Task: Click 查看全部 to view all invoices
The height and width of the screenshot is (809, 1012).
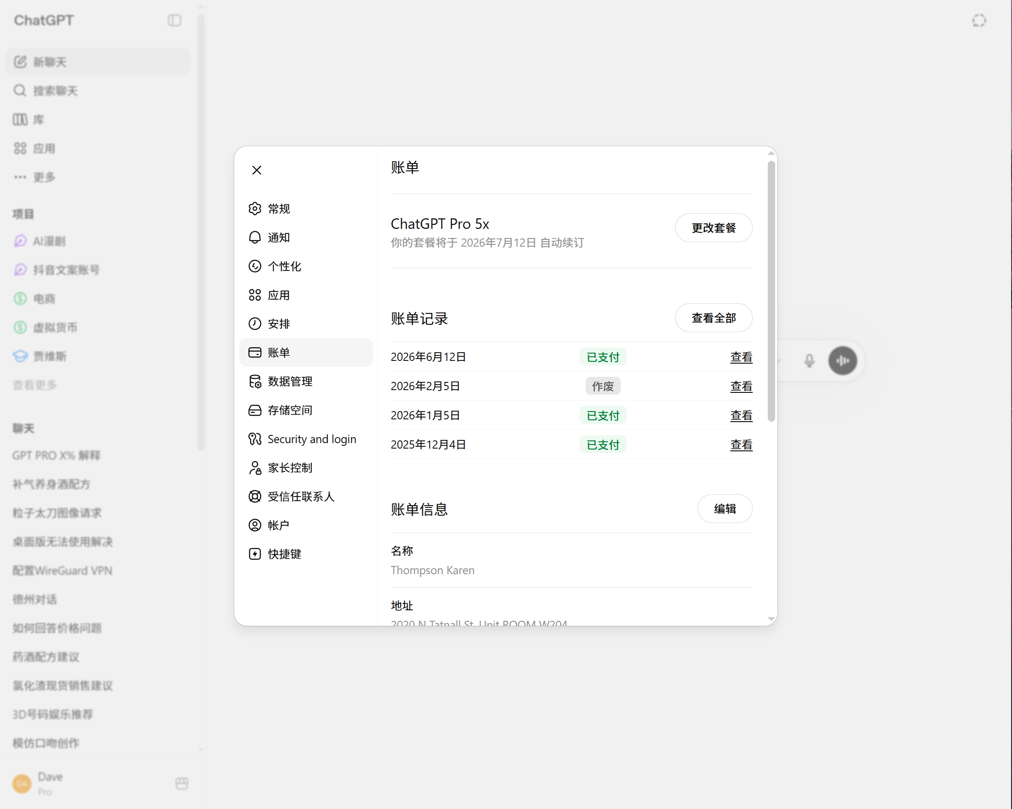Action: point(713,318)
